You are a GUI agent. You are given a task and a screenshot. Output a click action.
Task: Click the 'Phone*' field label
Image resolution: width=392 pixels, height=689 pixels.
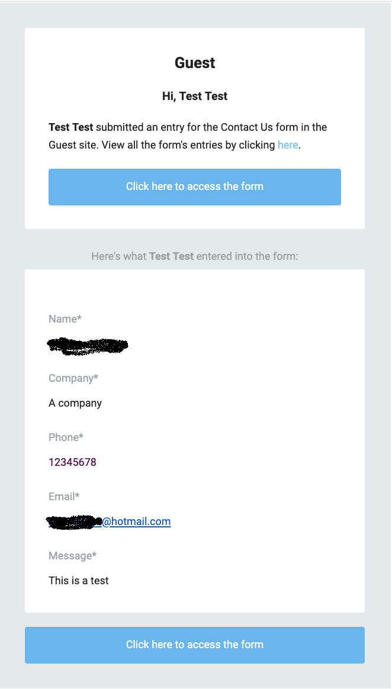coord(66,437)
